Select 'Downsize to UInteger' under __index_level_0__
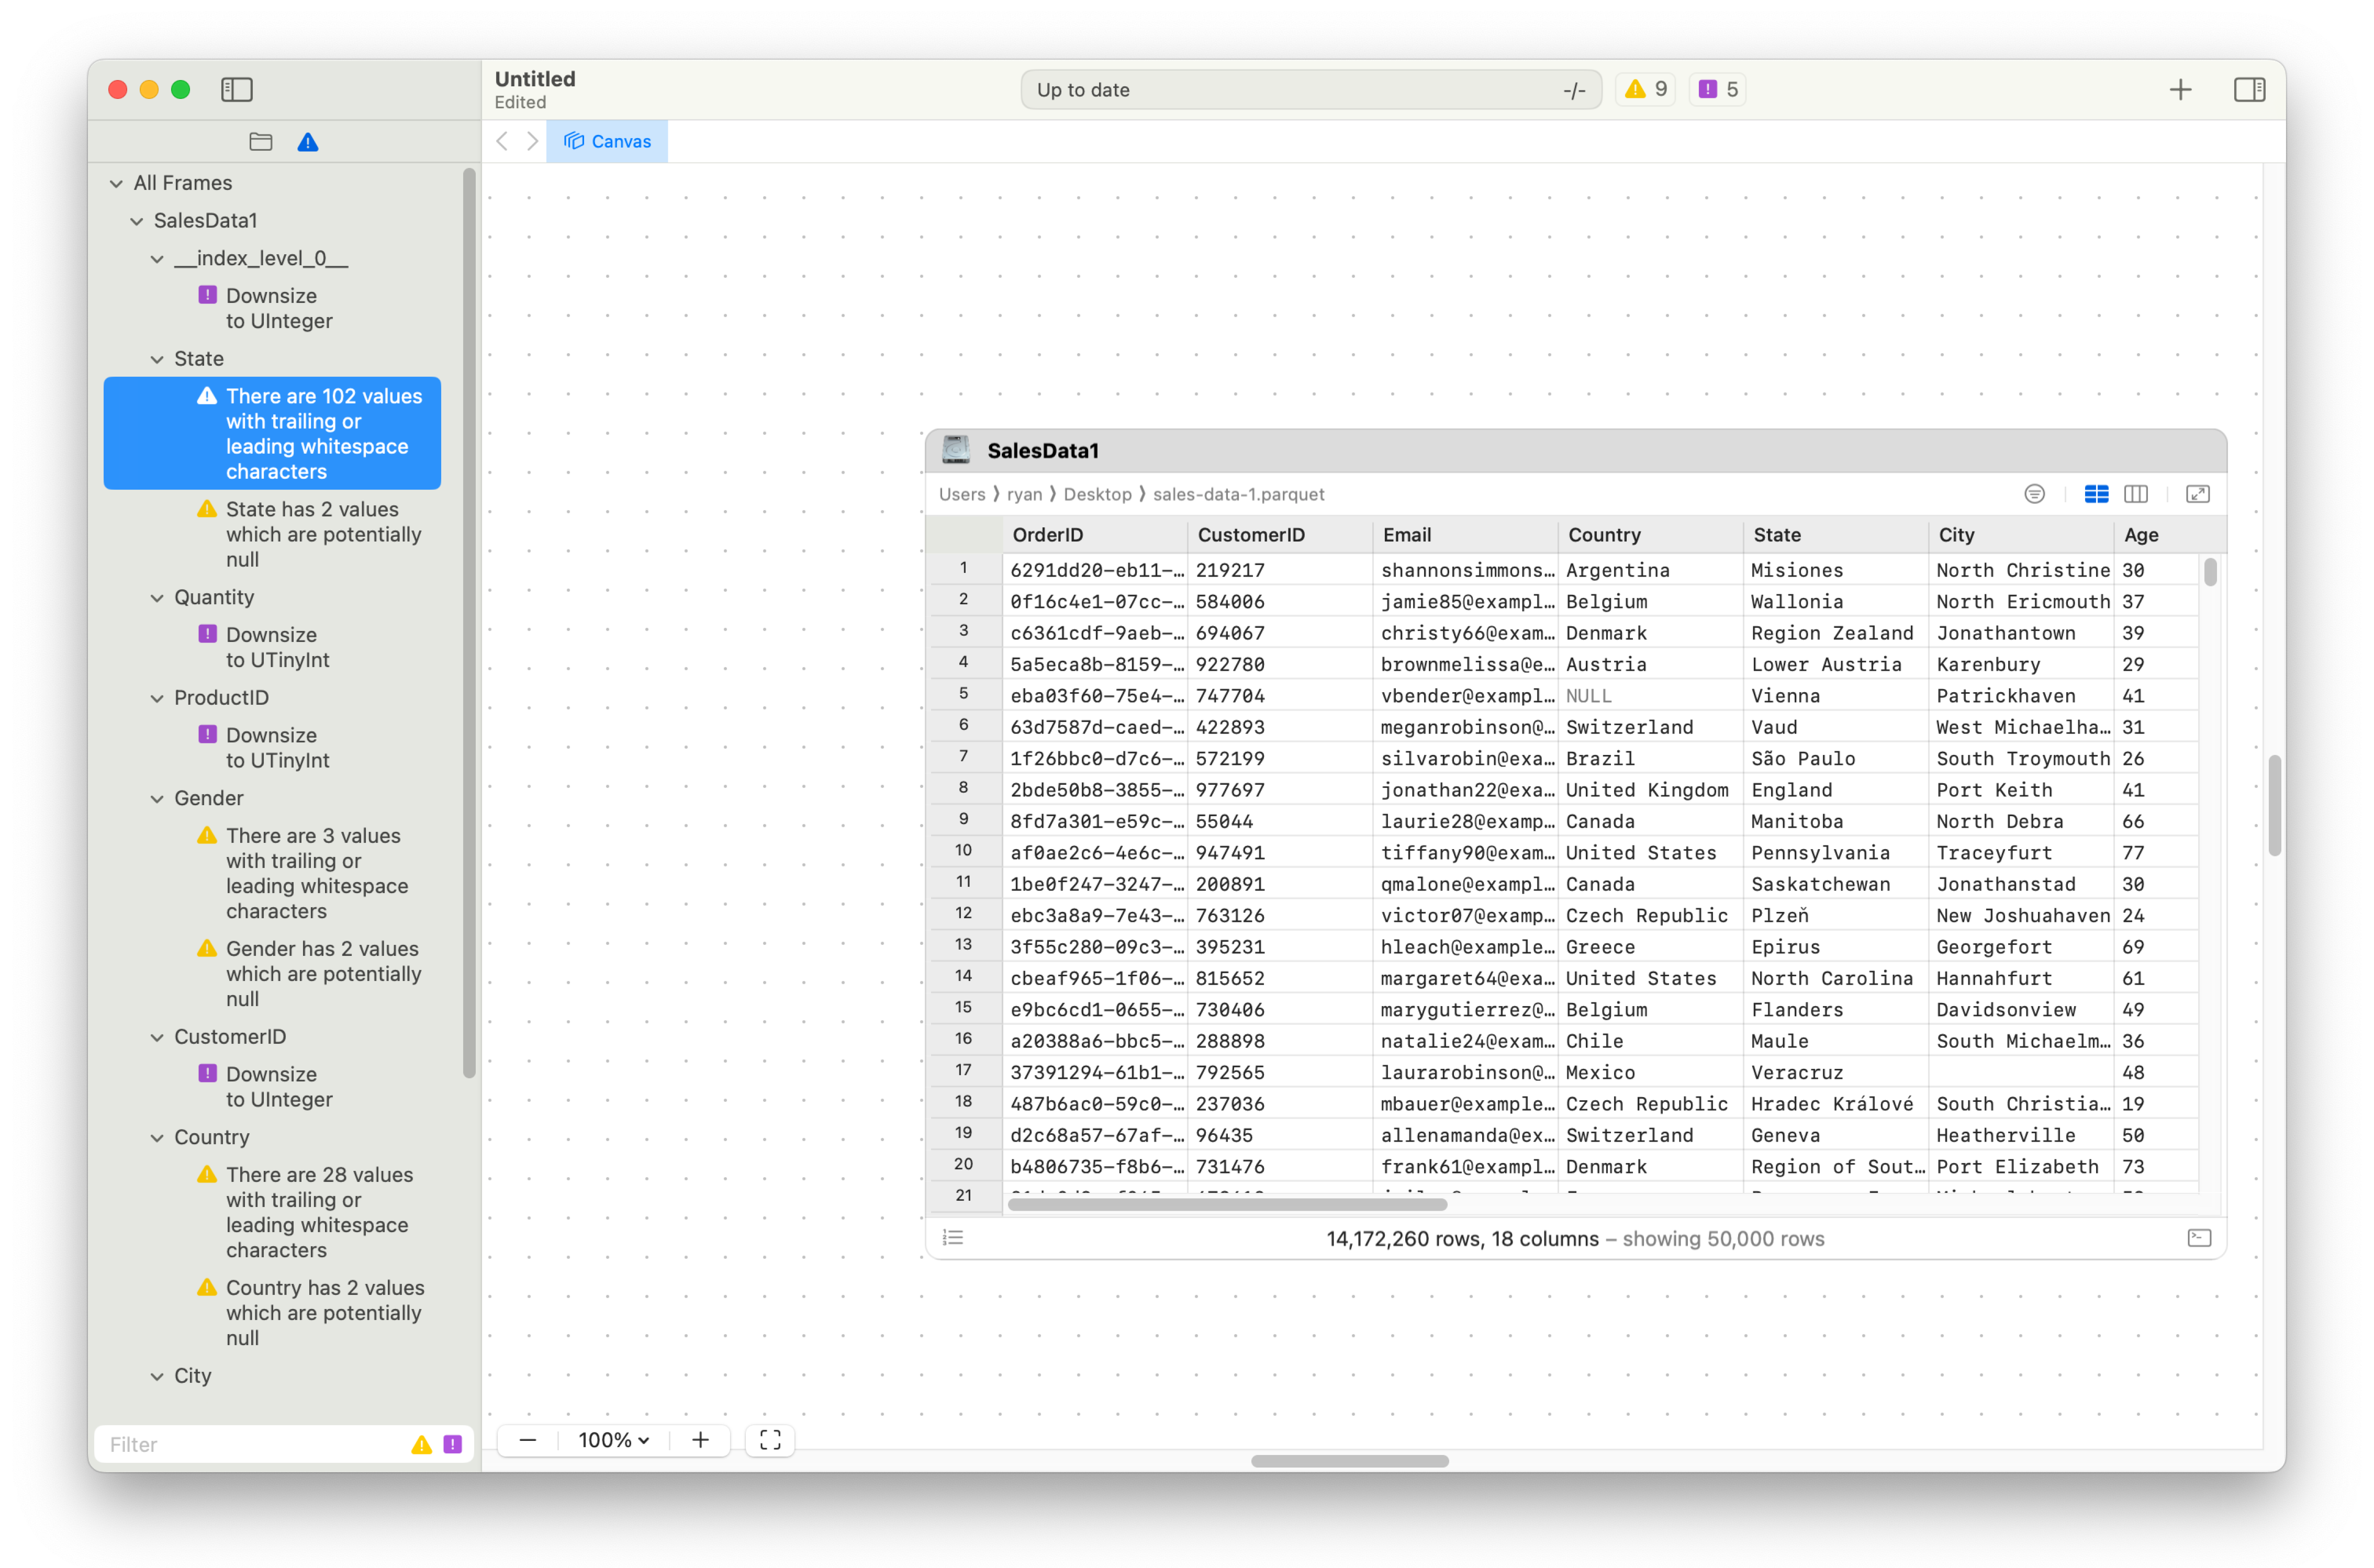2374x1568 pixels. [272, 308]
